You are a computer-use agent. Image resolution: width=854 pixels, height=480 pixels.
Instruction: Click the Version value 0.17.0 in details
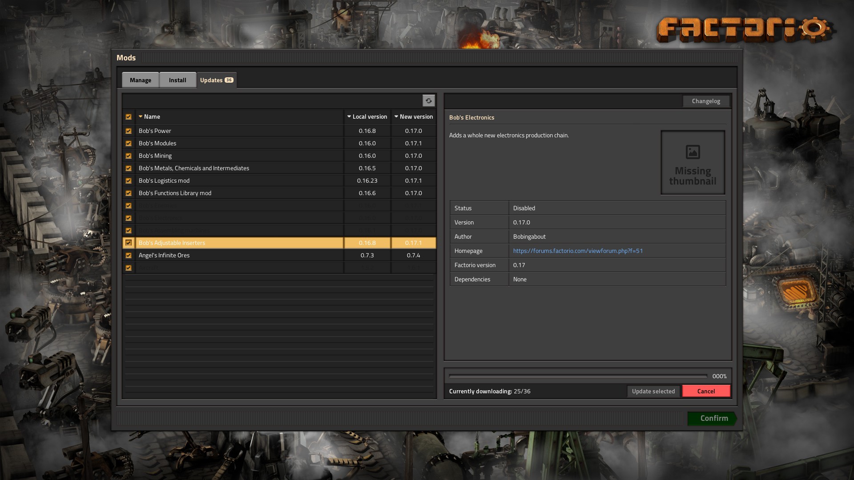point(521,222)
